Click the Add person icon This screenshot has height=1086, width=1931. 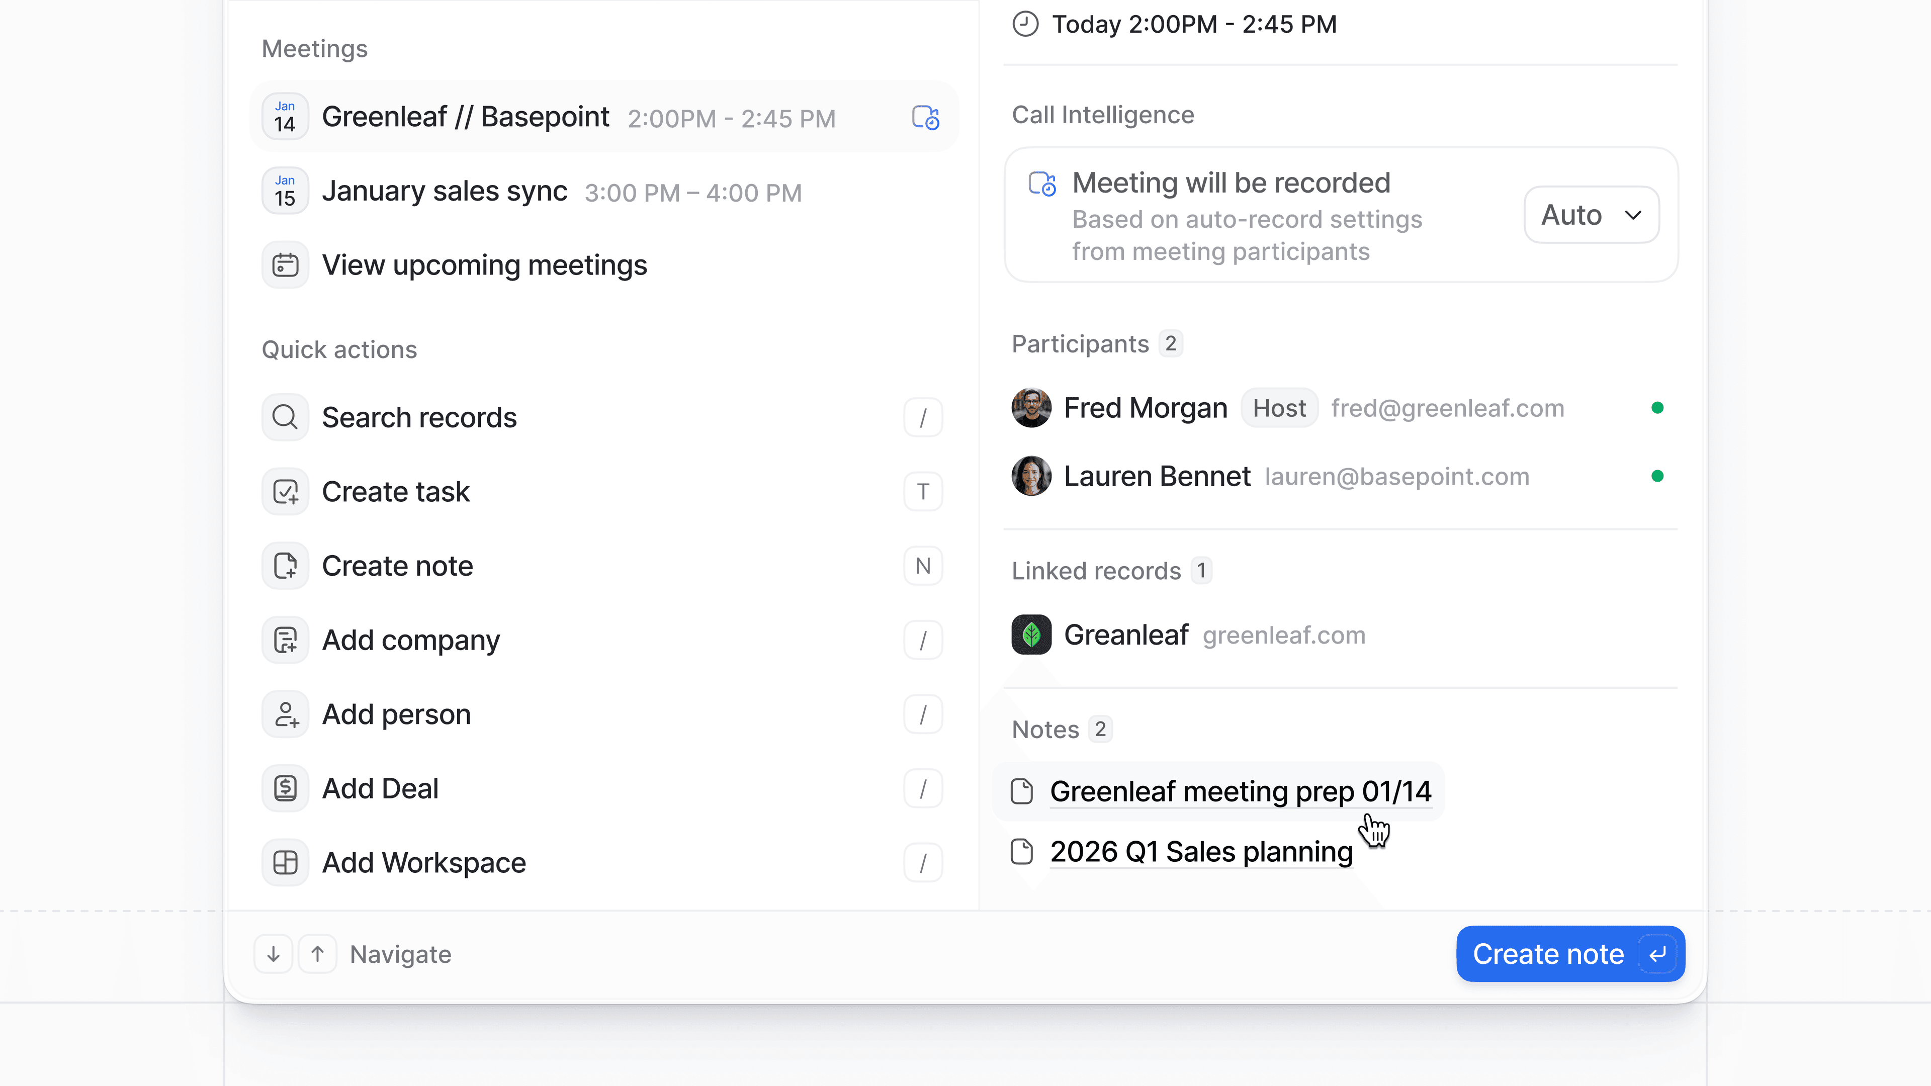[x=285, y=714]
